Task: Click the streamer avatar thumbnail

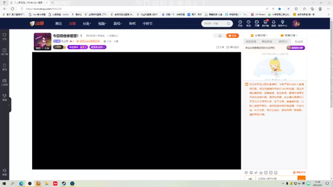Action: pyautogui.click(x=42, y=41)
